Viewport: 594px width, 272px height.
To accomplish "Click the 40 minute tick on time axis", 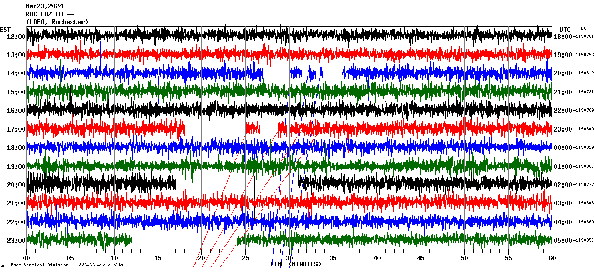I will point(376,258).
